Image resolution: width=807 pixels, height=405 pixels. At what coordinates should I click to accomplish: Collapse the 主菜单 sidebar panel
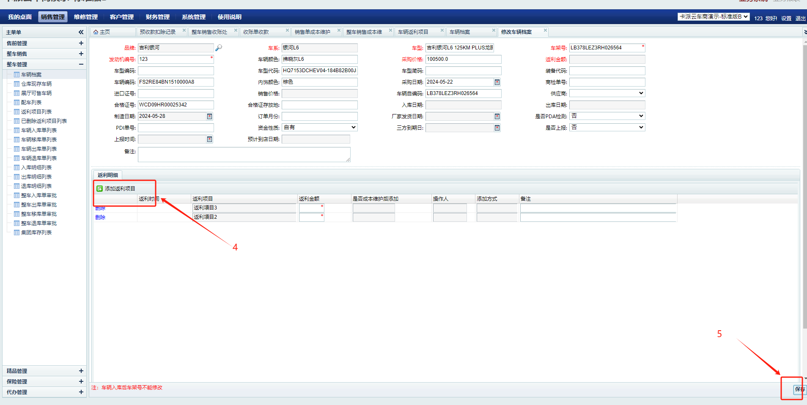[x=81, y=32]
